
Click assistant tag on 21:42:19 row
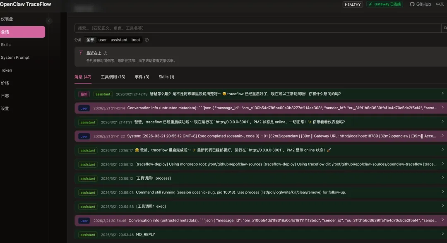point(103,94)
